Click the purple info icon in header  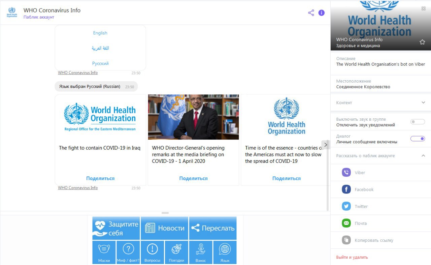(x=322, y=13)
